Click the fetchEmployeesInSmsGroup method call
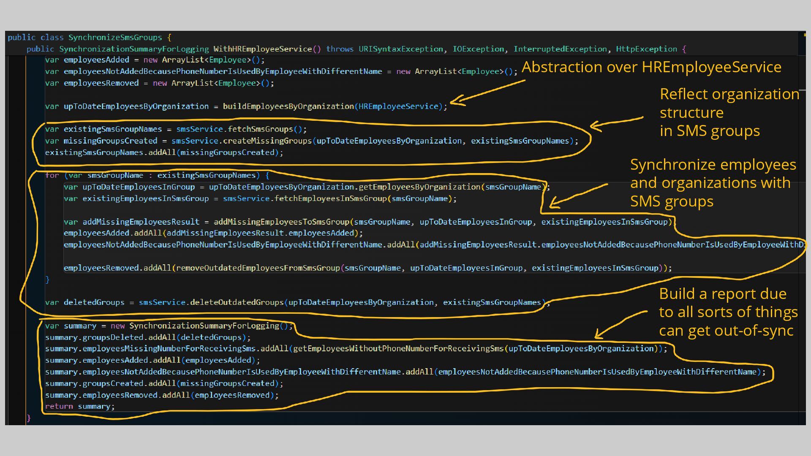The height and width of the screenshot is (456, 811). click(x=331, y=198)
